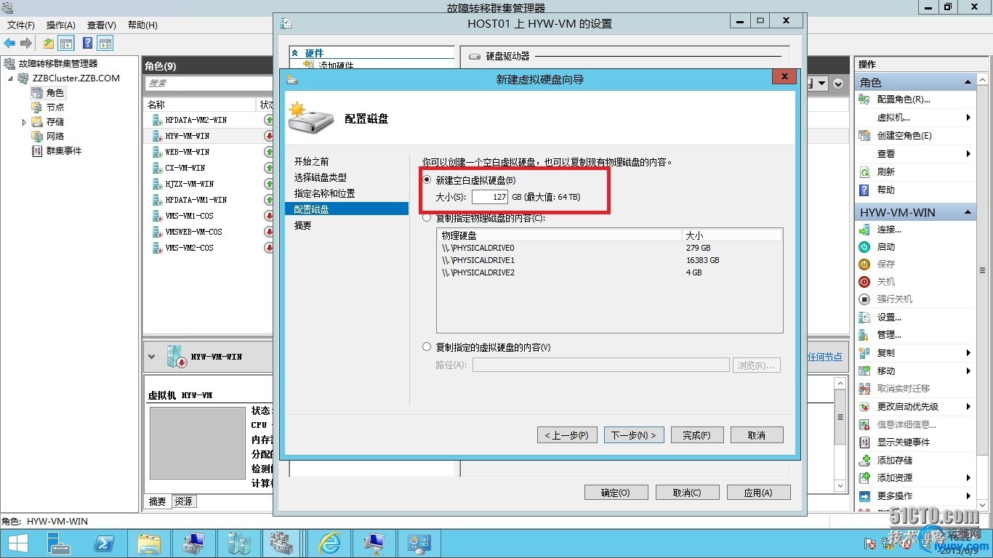The height and width of the screenshot is (558, 993).
Task: Expand the 虚拟机... submenu arrow
Action: pyautogui.click(x=968, y=118)
